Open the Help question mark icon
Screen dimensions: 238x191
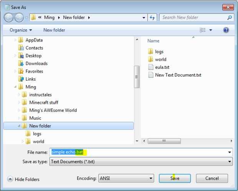click(226, 30)
